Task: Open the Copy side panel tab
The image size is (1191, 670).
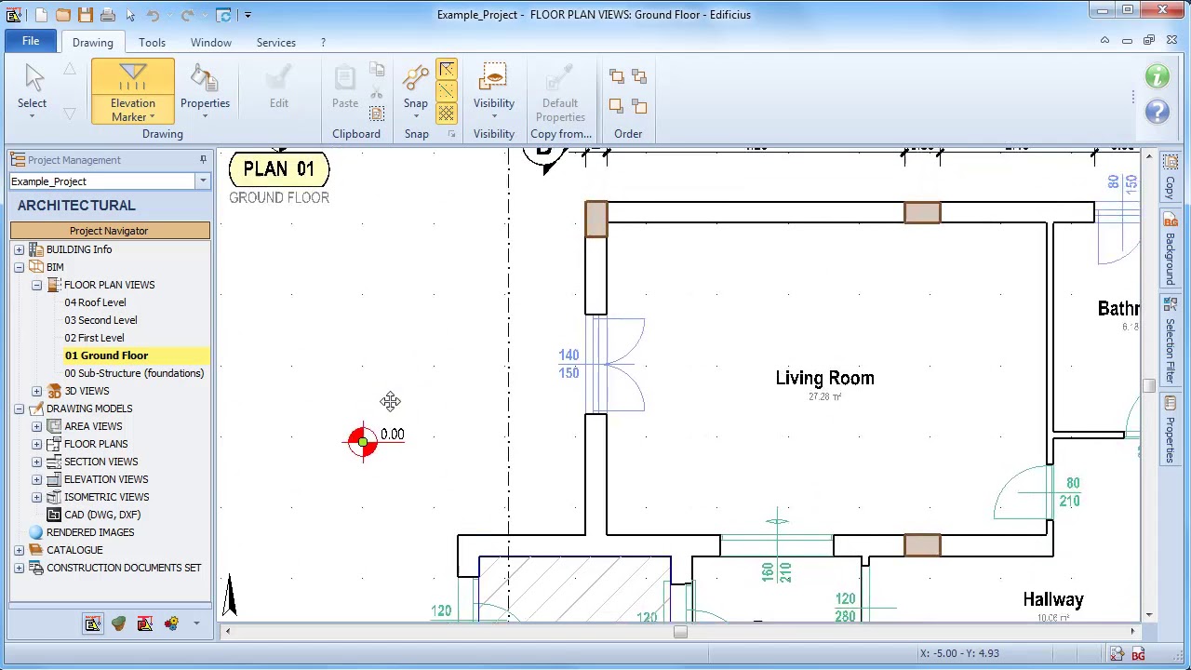Action: [x=1171, y=179]
